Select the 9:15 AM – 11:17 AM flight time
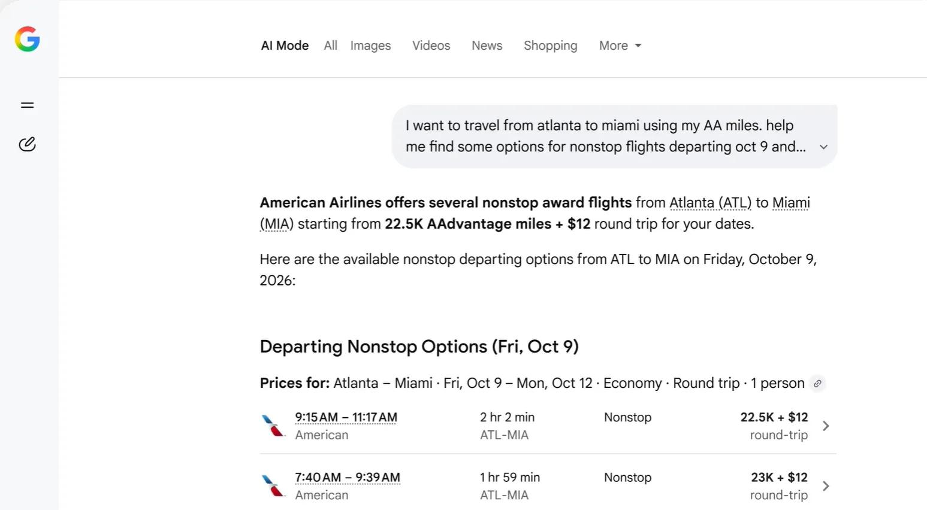The image size is (927, 510). pyautogui.click(x=346, y=417)
